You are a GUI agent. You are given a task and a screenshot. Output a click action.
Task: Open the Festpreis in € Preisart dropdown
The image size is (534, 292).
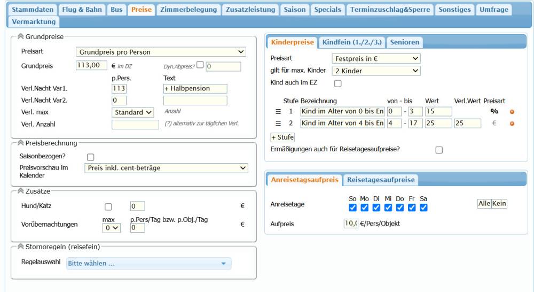376,59
